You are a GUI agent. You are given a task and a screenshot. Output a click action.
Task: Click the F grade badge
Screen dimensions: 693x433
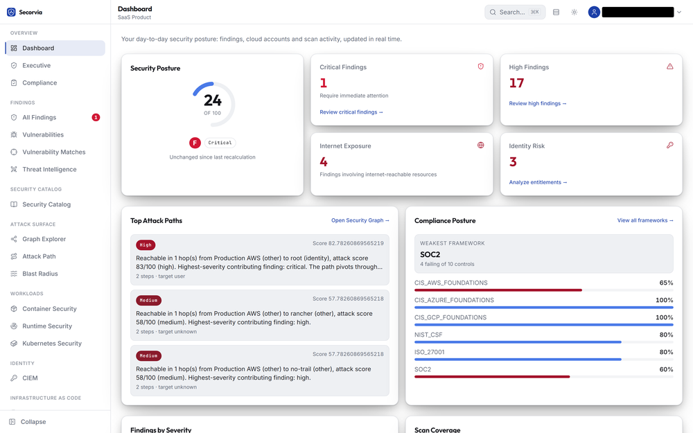pyautogui.click(x=195, y=143)
